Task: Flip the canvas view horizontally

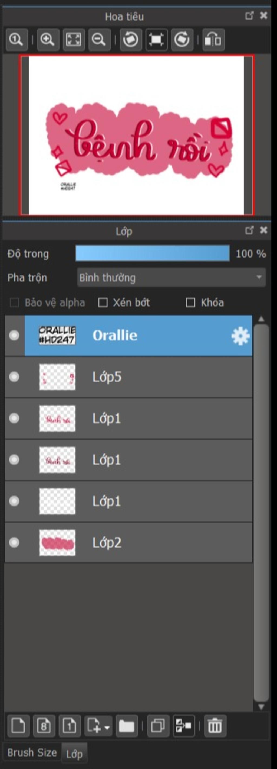Action: (213, 39)
